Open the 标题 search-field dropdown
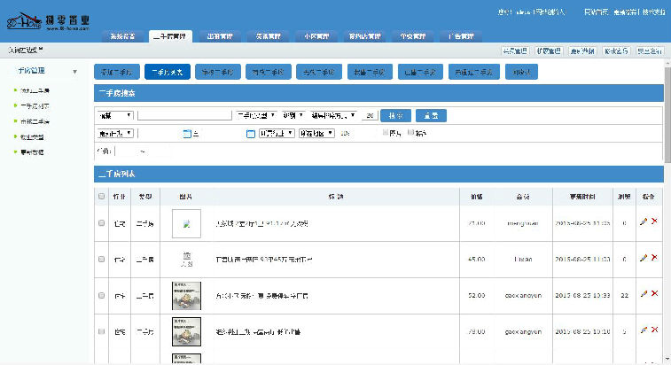The height and width of the screenshot is (365, 671). point(115,115)
